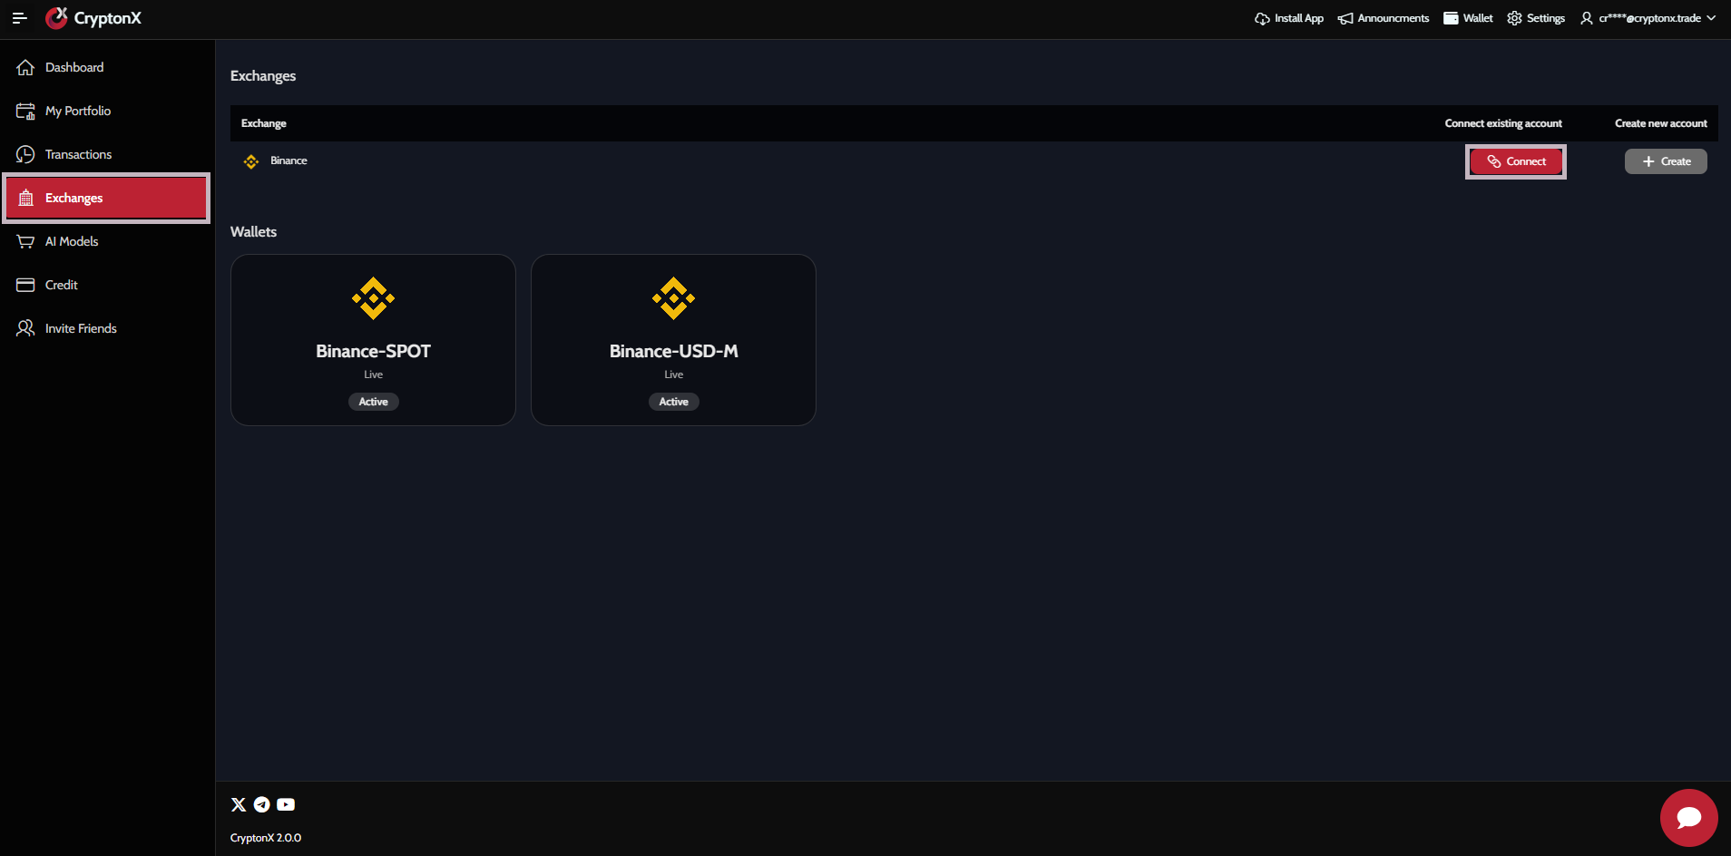This screenshot has height=856, width=1731.
Task: Click the CryptonX 2.0.0 version text
Action: coord(266,838)
